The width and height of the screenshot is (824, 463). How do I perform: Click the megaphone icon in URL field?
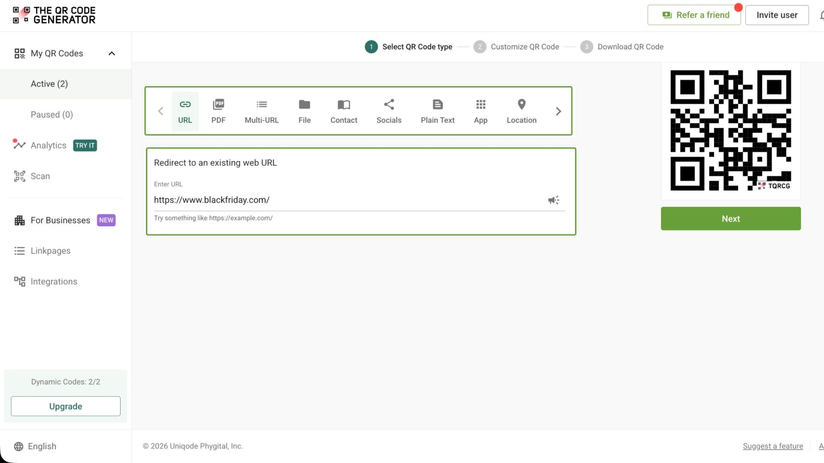554,200
